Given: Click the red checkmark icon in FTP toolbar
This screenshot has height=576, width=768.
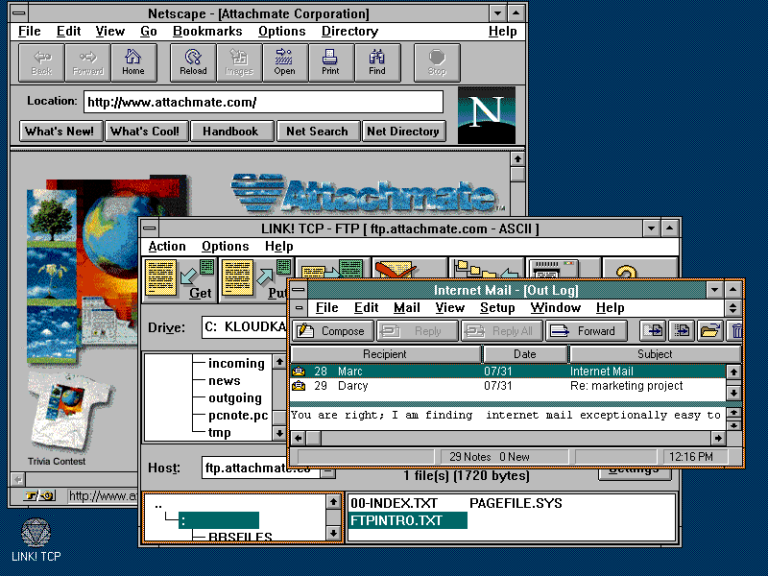Looking at the screenshot, I should (x=396, y=269).
